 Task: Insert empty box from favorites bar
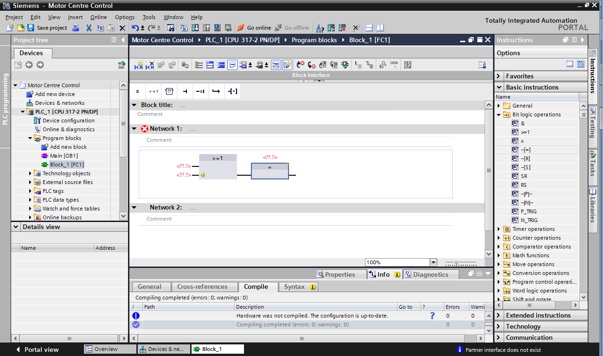169,91
